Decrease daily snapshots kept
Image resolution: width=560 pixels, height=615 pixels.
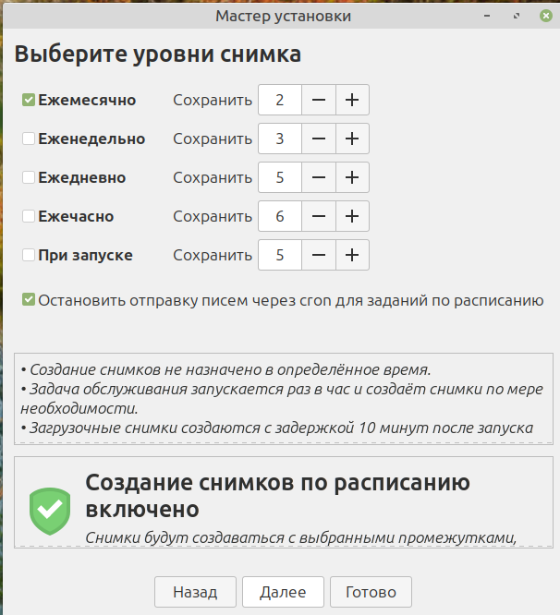[318, 178]
